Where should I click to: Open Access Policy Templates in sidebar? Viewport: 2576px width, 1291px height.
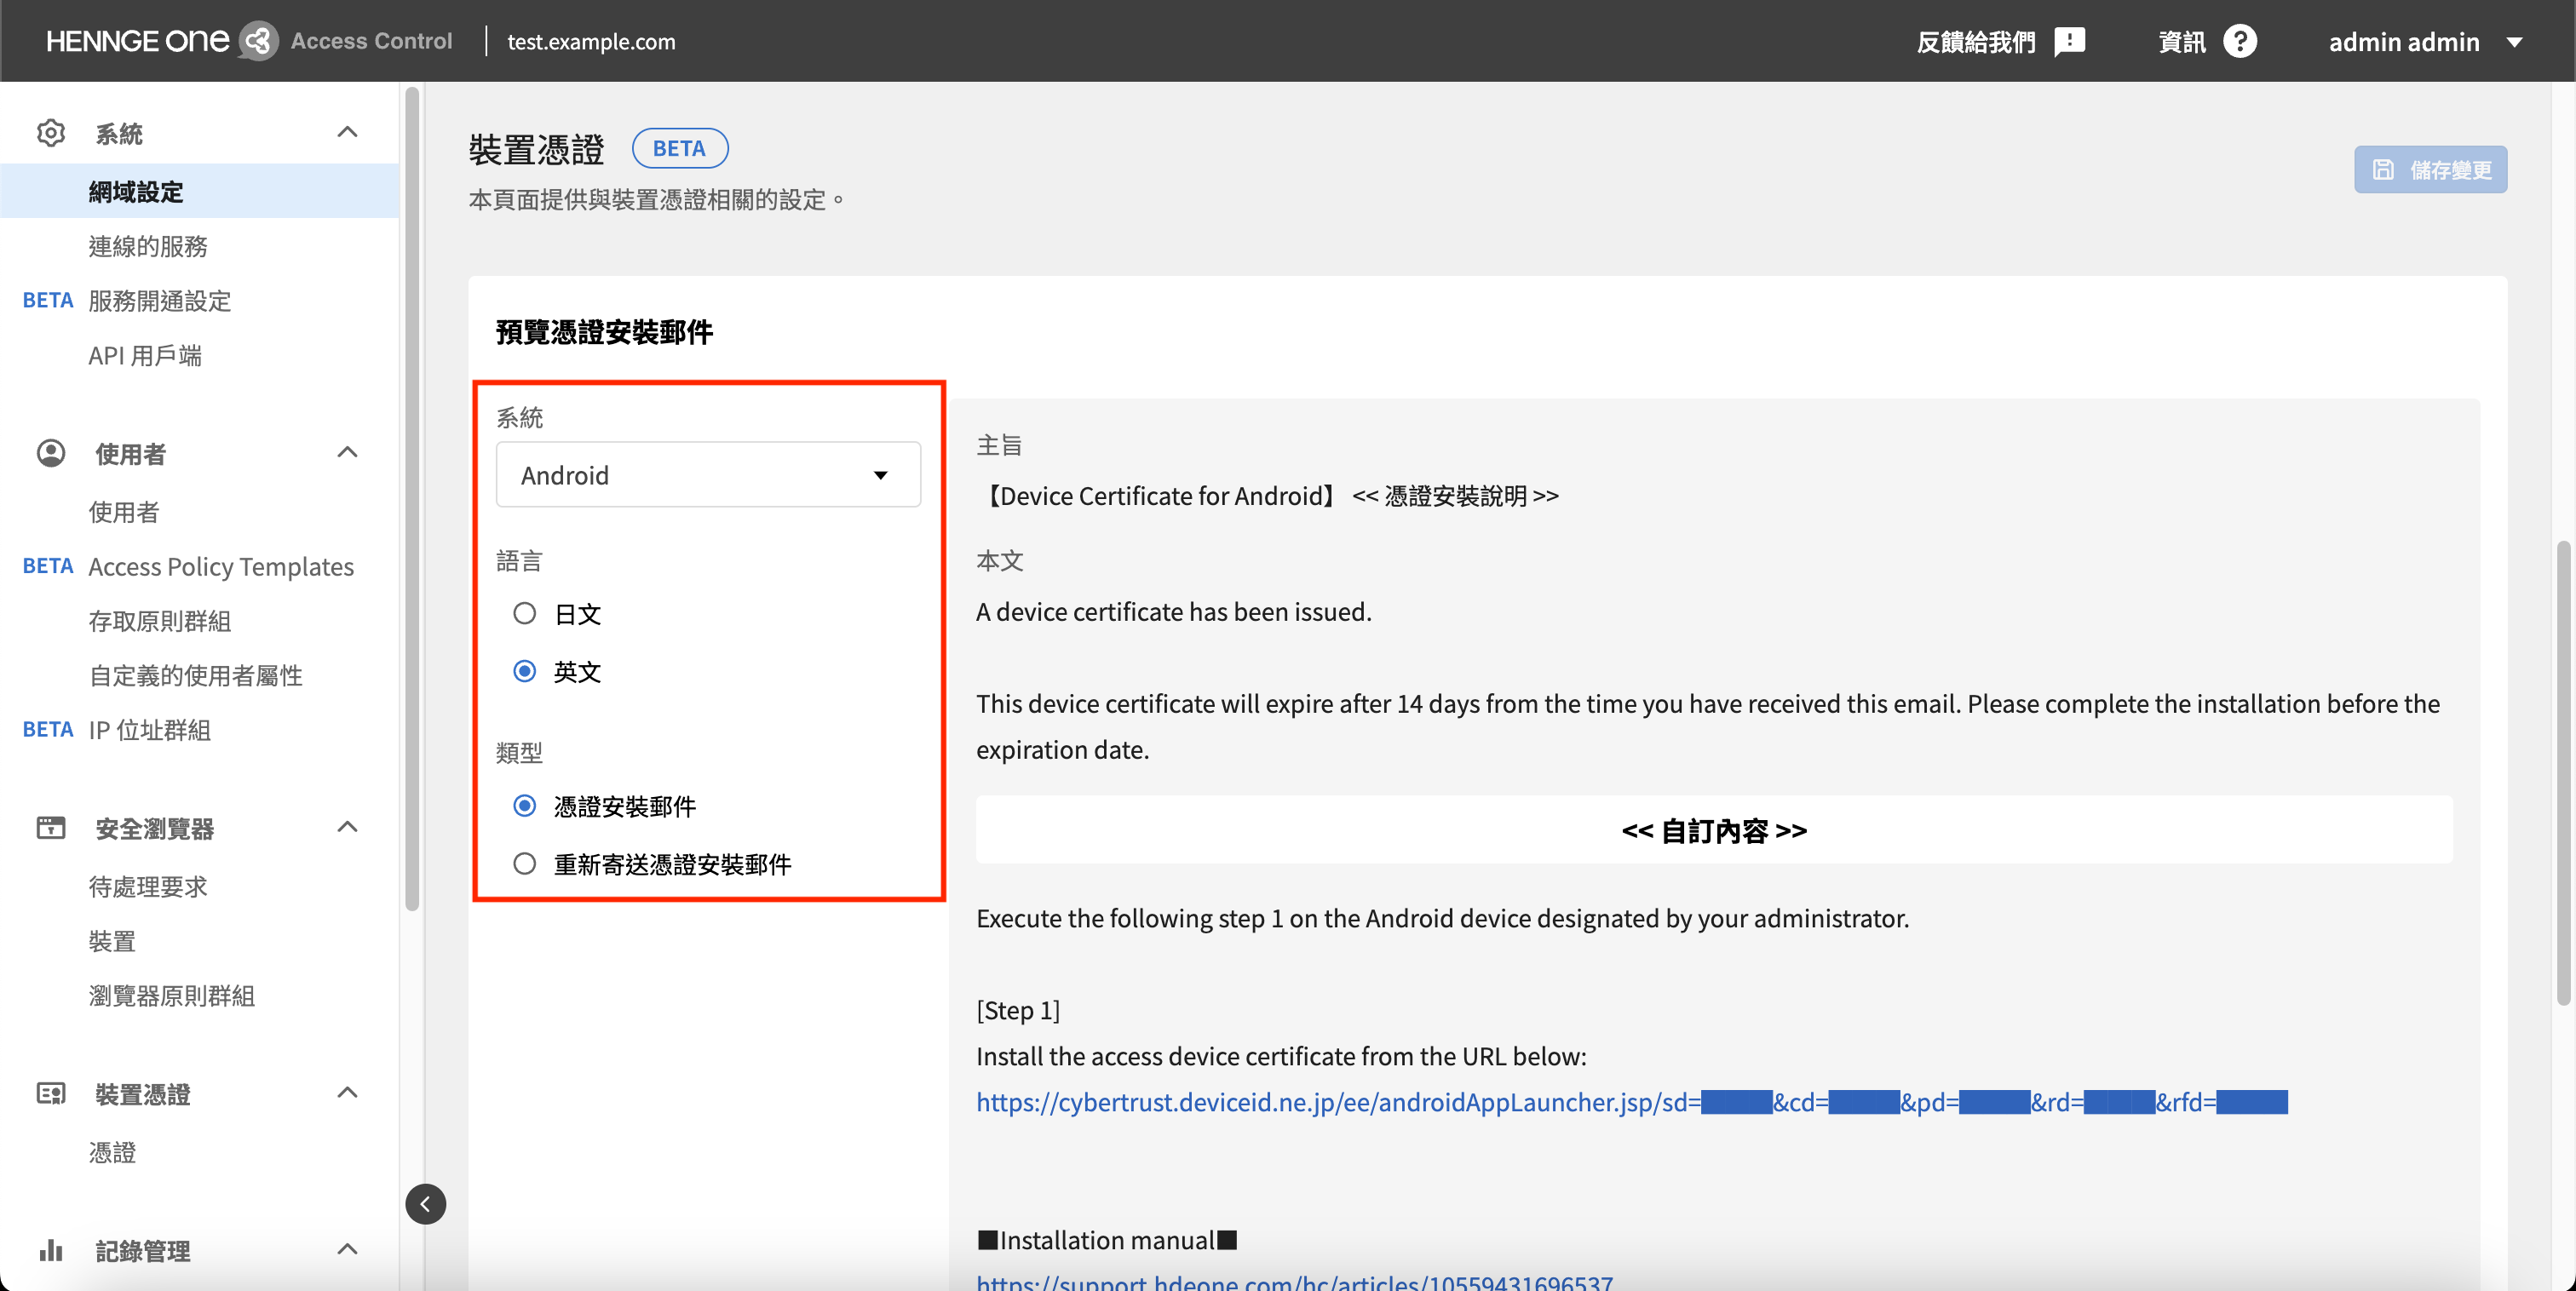pyautogui.click(x=221, y=566)
